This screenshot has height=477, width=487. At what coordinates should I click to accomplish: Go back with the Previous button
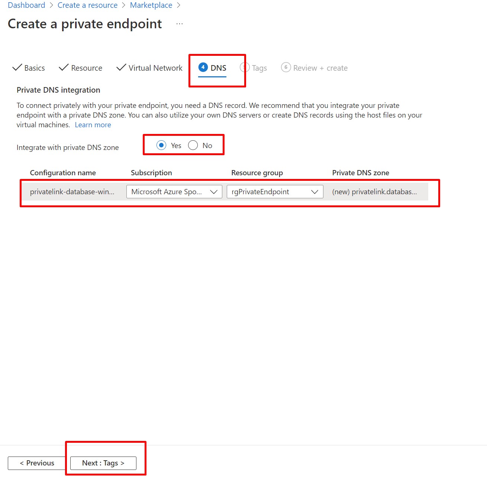coord(37,463)
